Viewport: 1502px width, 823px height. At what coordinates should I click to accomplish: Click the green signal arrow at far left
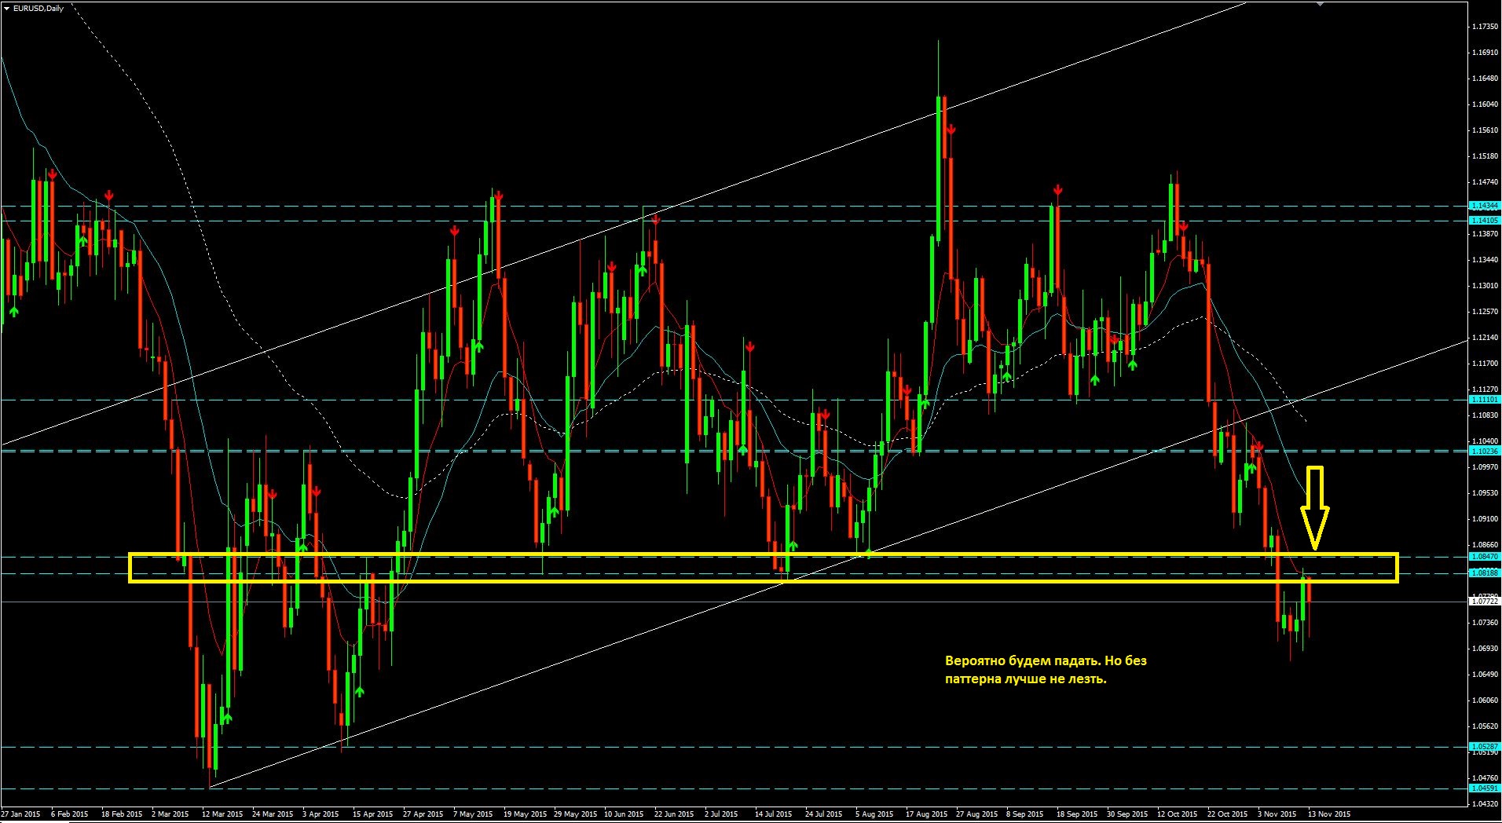(x=13, y=312)
